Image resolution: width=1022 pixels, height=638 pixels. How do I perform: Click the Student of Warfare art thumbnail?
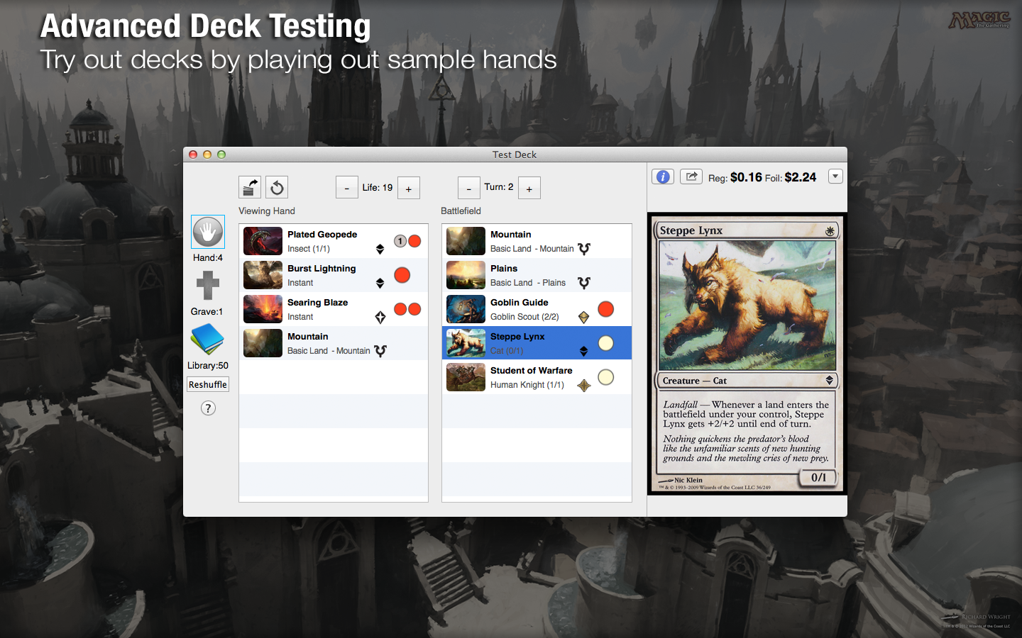pyautogui.click(x=466, y=377)
